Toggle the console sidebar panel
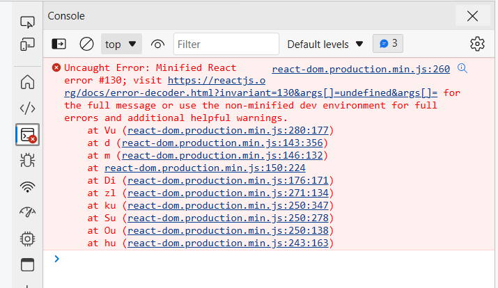Image resolution: width=498 pixels, height=288 pixels. [x=59, y=44]
